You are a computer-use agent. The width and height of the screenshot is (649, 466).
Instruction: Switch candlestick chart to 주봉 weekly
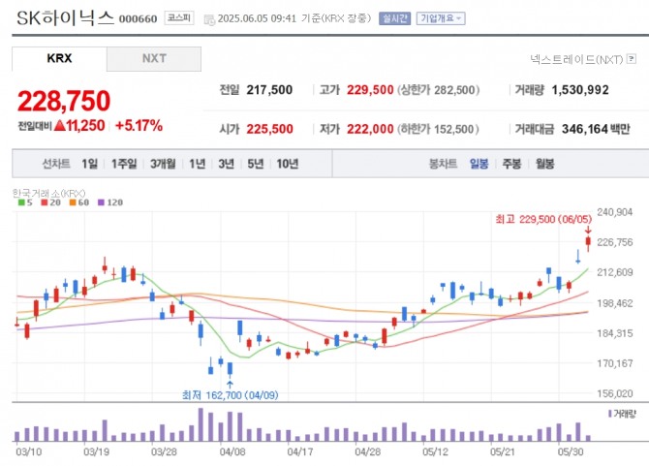tap(510, 164)
